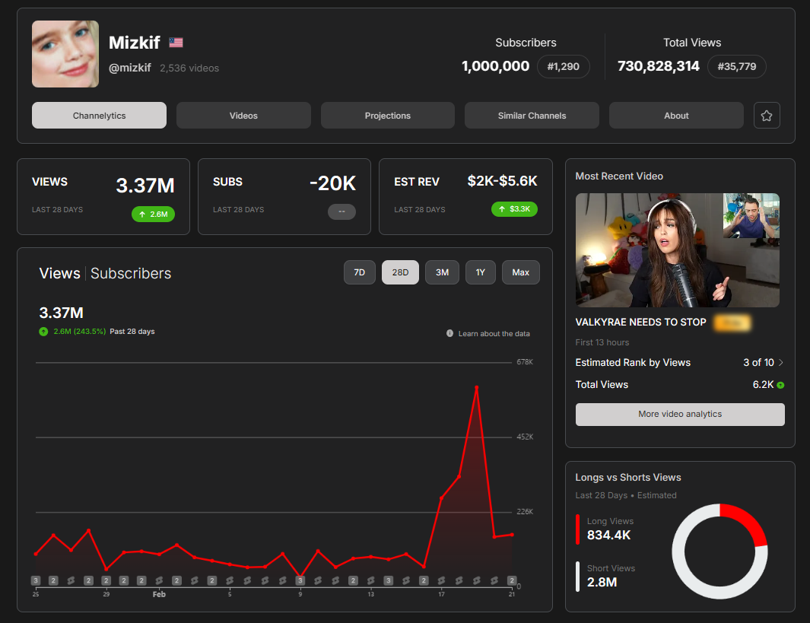Set chart range to 7D
Image resolution: width=810 pixels, height=623 pixels.
click(360, 272)
